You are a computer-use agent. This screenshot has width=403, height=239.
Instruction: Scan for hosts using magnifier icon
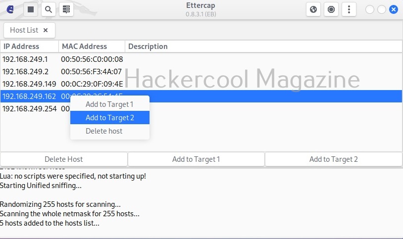click(49, 9)
